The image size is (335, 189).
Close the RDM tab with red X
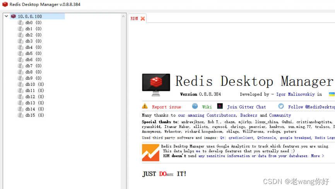143,19
